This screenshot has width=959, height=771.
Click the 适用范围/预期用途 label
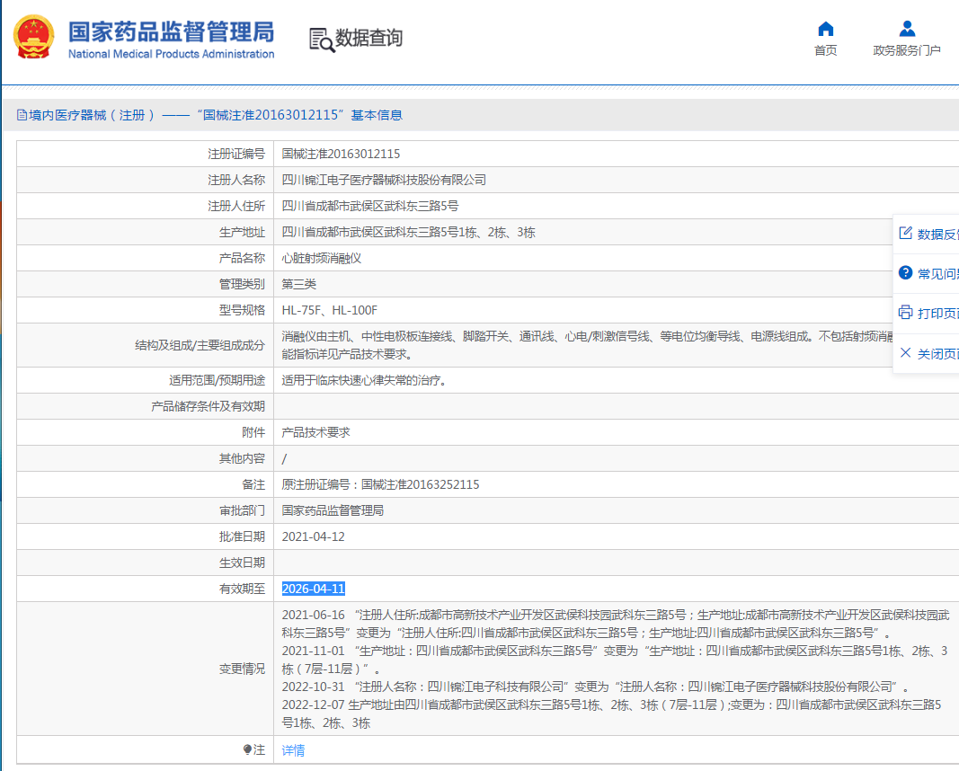point(218,380)
